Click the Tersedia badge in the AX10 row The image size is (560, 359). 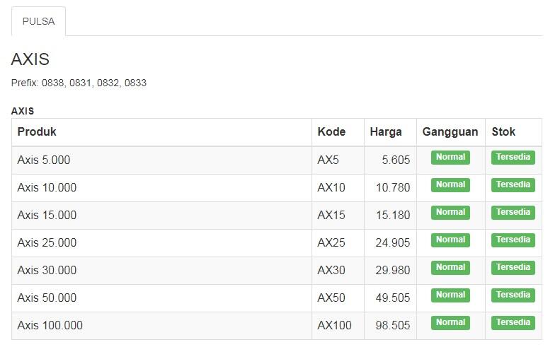513,185
